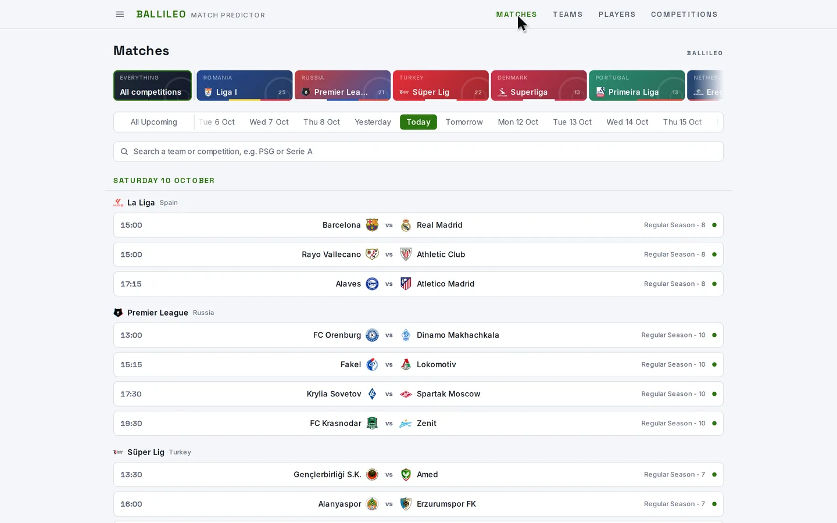
Task: Click "Regular Season - 8" on Barcelona row
Action: [x=674, y=225]
